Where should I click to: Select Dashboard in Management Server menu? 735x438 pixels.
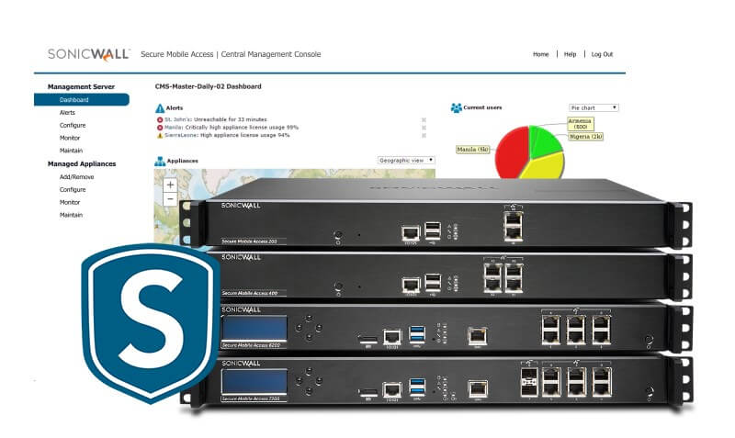tap(74, 99)
